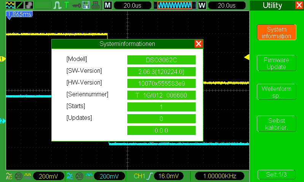Click the [Seriennummer] label
304x182 pixels.
tap(87, 94)
